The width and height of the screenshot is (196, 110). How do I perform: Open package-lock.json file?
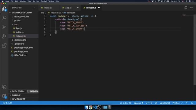24,48
